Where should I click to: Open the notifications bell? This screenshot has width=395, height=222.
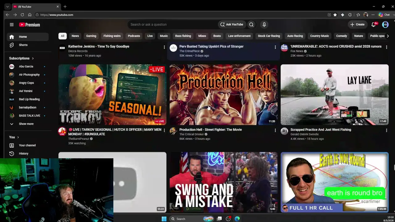coord(374,25)
